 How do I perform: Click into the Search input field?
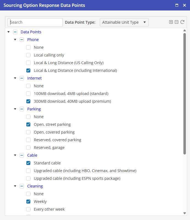[x=35, y=22]
